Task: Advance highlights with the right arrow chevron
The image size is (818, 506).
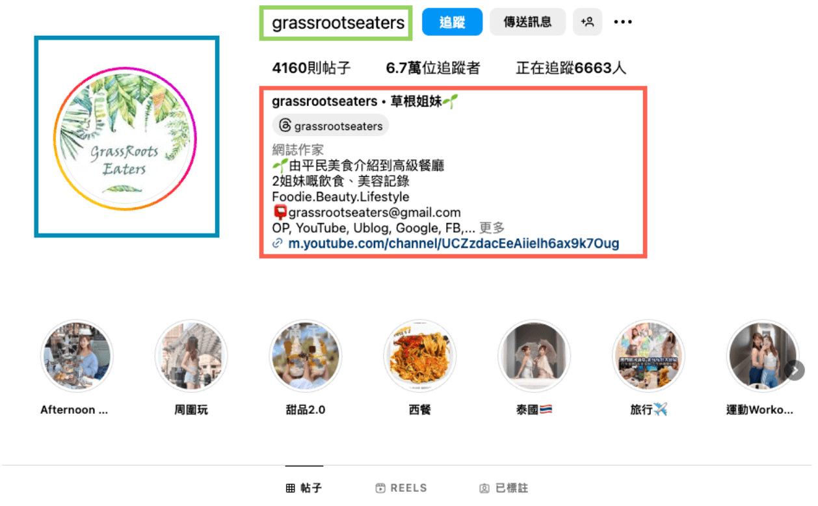Action: (794, 370)
